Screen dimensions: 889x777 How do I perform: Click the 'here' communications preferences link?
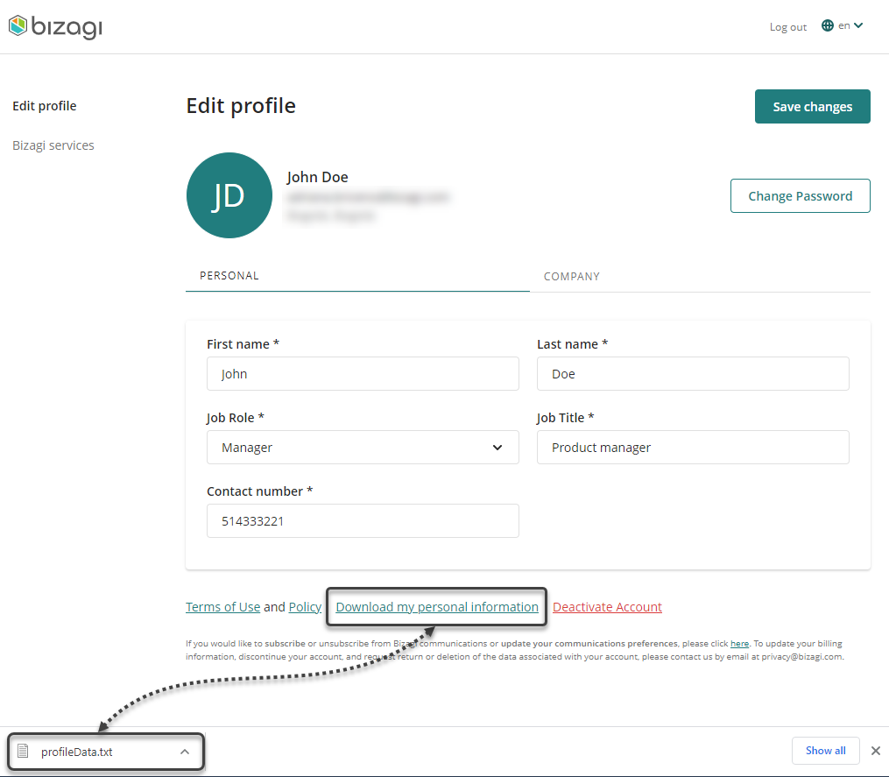[739, 644]
